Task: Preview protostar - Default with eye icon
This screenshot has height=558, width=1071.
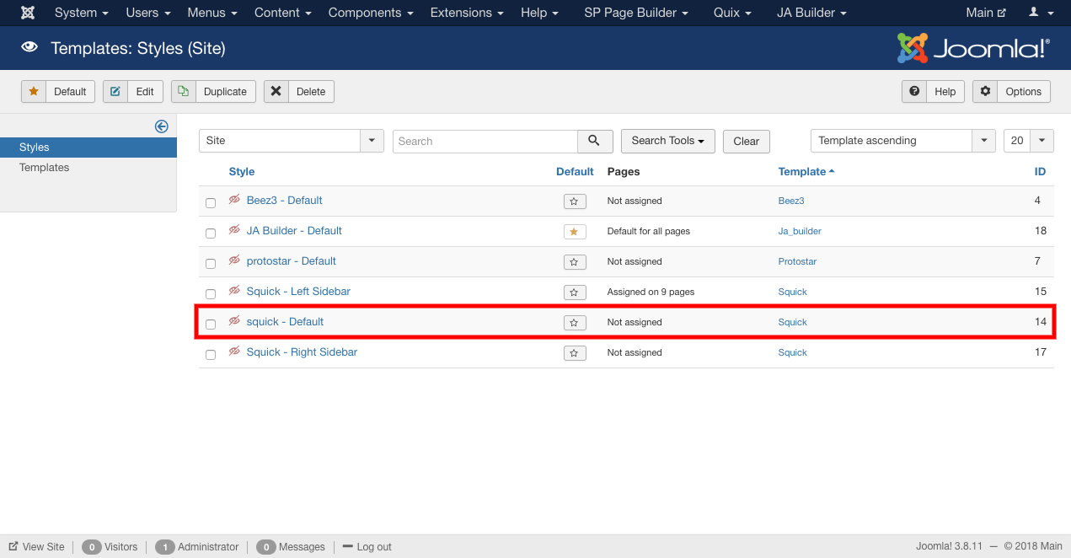Action: pyautogui.click(x=234, y=260)
